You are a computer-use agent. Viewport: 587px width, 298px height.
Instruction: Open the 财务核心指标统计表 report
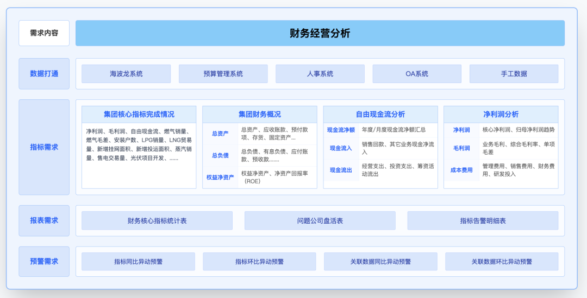157,221
